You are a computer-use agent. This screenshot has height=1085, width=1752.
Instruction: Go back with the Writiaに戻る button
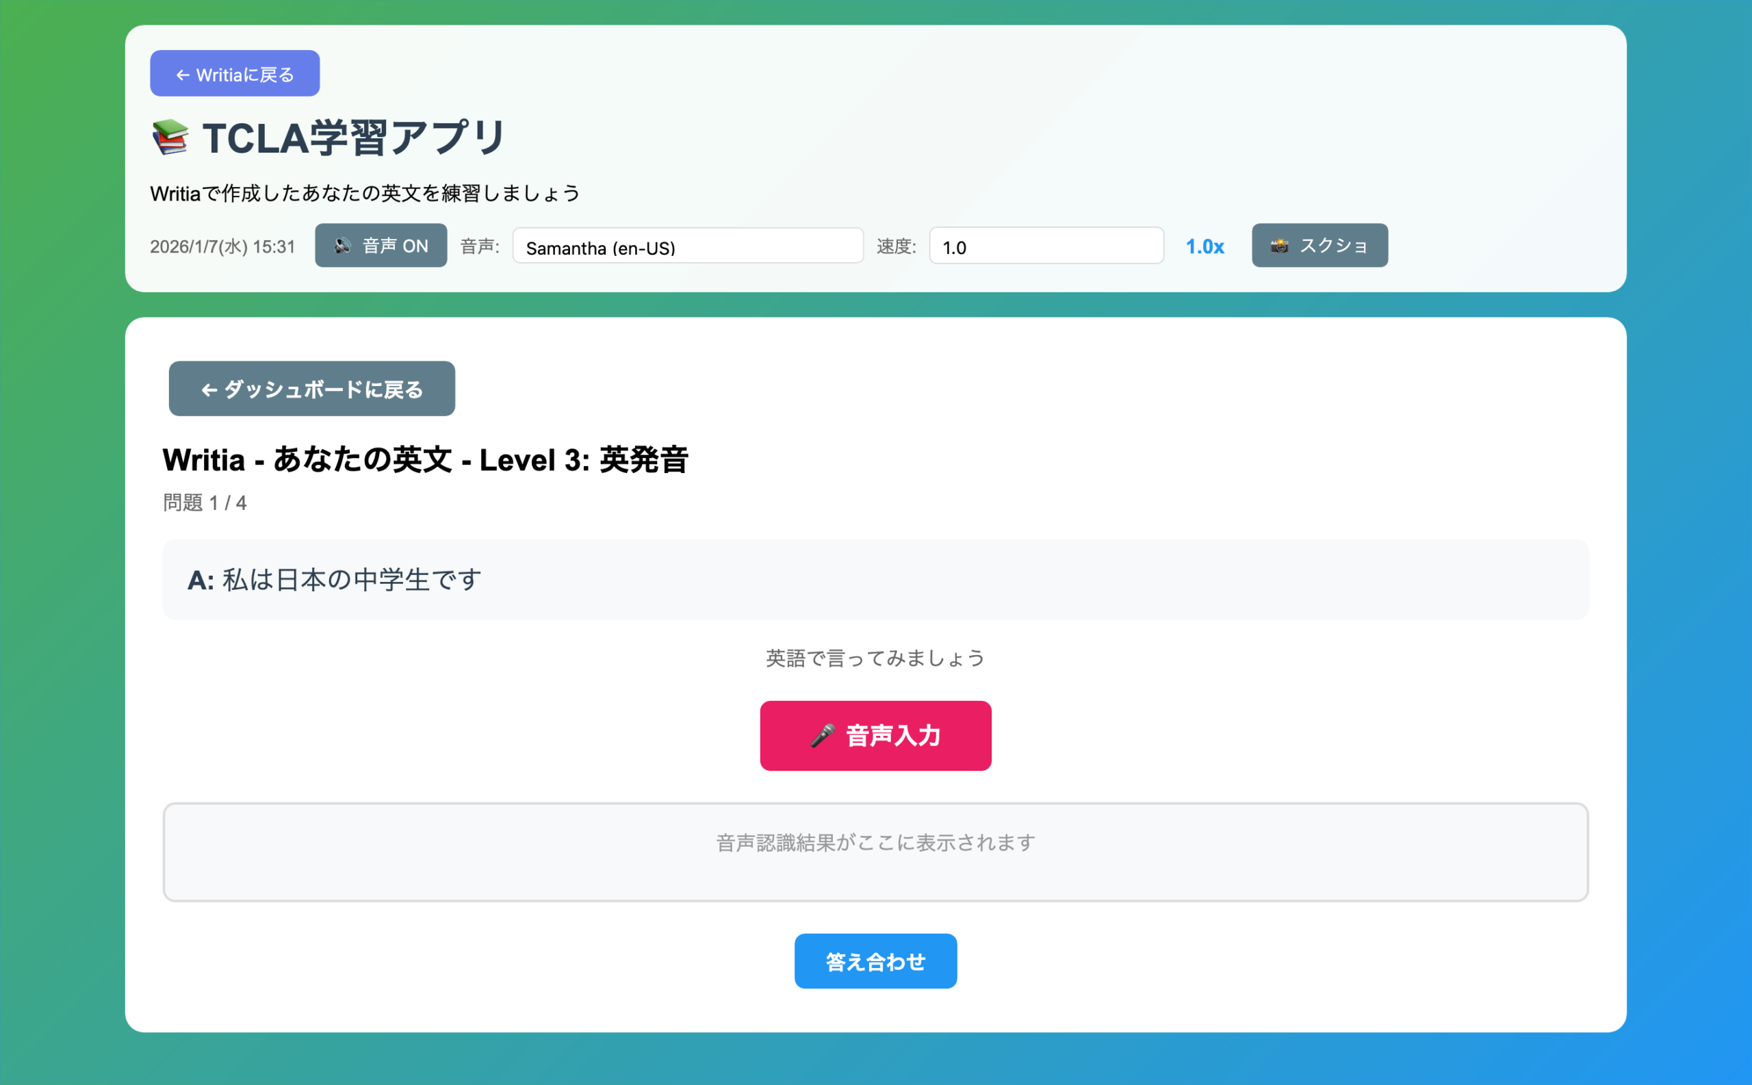click(x=235, y=74)
